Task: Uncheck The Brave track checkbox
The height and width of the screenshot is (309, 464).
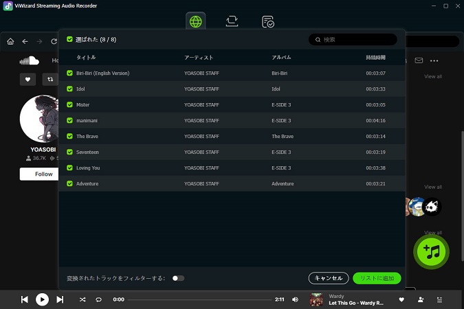Action: (x=69, y=136)
